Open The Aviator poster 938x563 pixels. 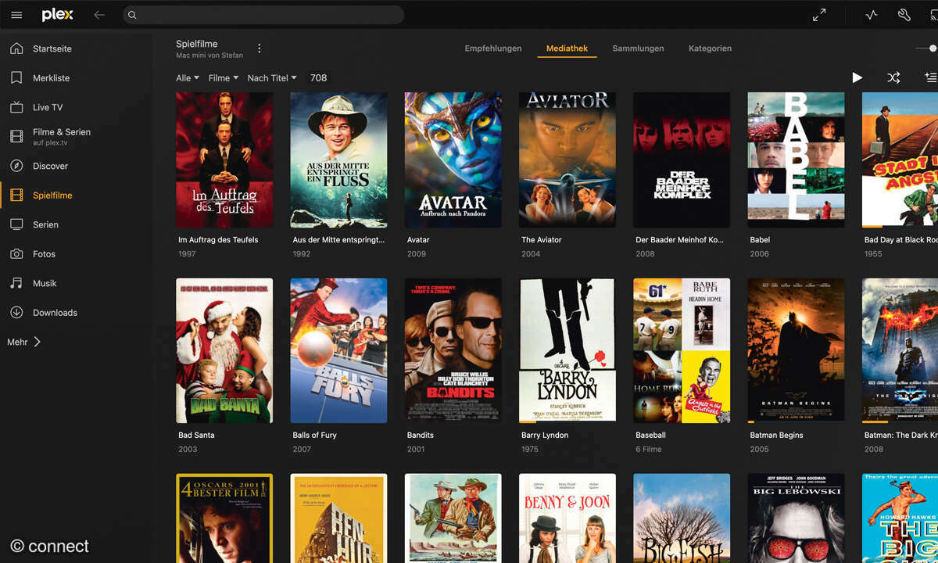(567, 160)
